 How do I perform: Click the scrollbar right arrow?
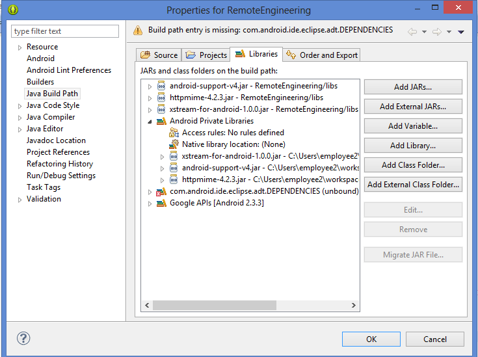tap(353, 305)
